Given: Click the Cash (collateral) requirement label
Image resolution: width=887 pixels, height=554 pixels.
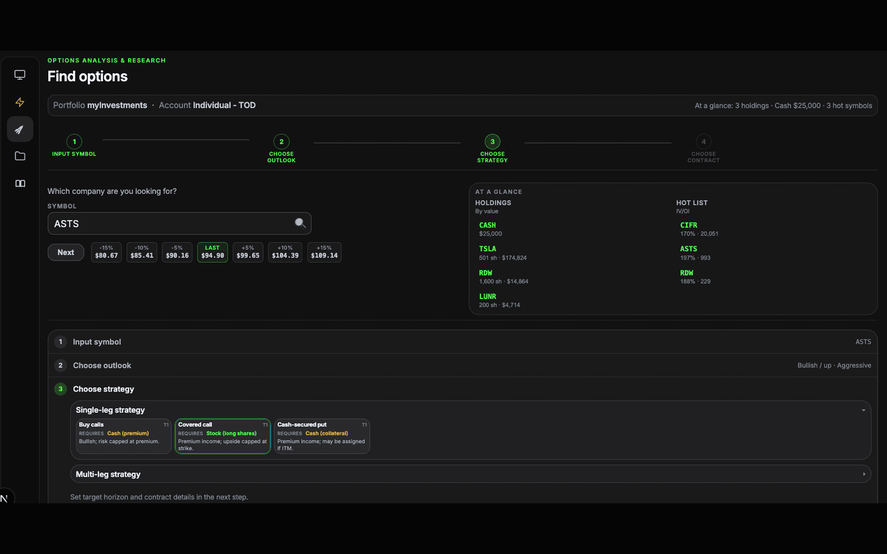Looking at the screenshot, I should click(327, 433).
